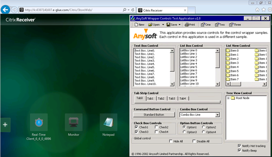Toggle the Notify Beep checkbox
The height and width of the screenshot is (157, 272).
[x=239, y=150]
